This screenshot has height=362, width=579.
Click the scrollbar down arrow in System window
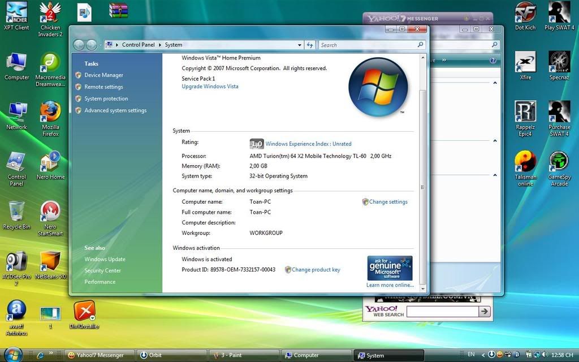[x=423, y=289]
